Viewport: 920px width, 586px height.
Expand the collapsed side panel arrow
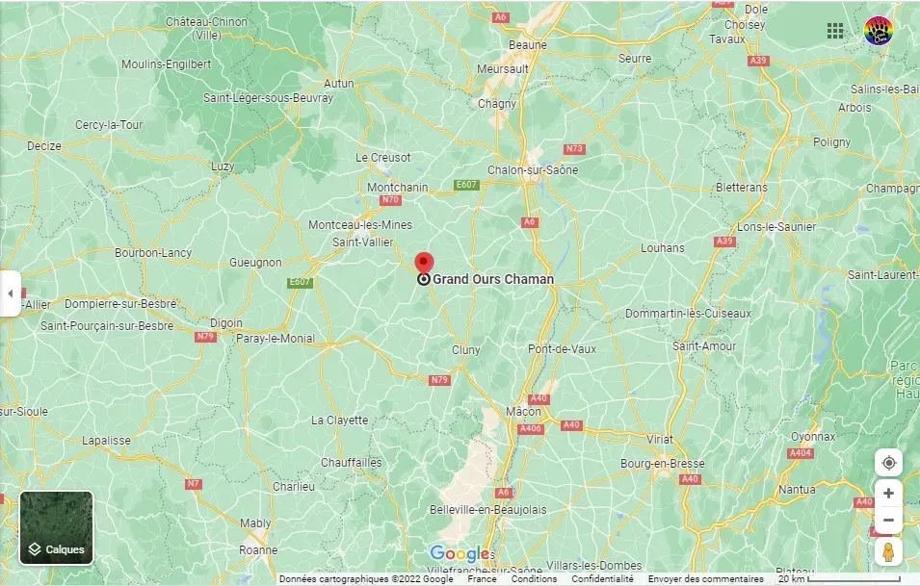[x=10, y=293]
